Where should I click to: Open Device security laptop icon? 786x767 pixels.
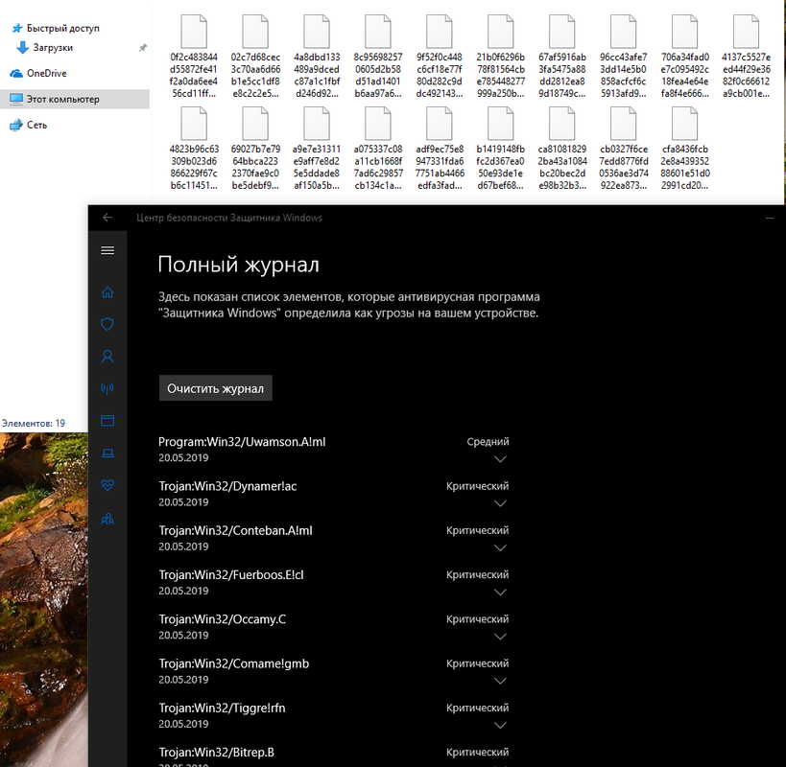(x=107, y=453)
